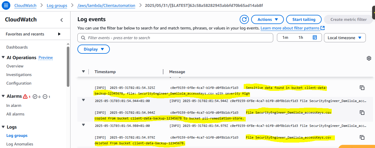The height and width of the screenshot is (148, 375).
Task: Click the 'deleted from bucket client-data-backup' message text
Action: tap(213, 140)
